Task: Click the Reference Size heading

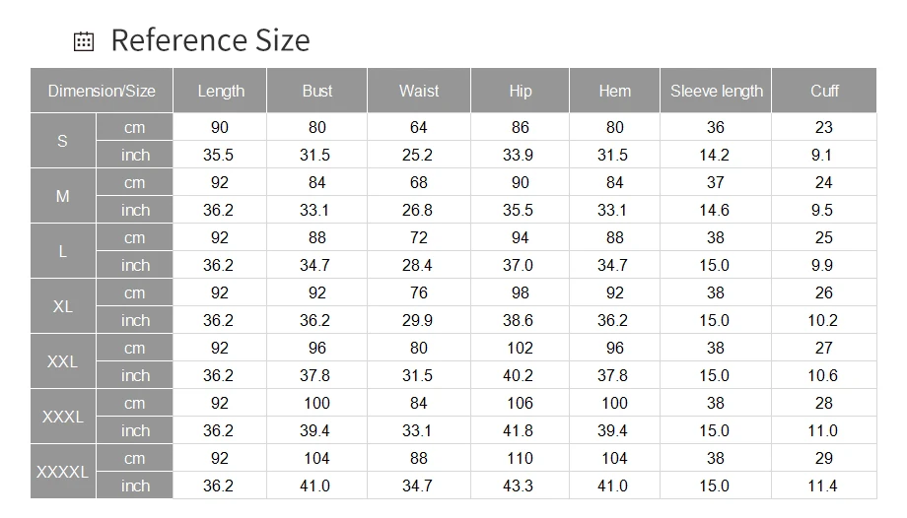Action: 211,40
